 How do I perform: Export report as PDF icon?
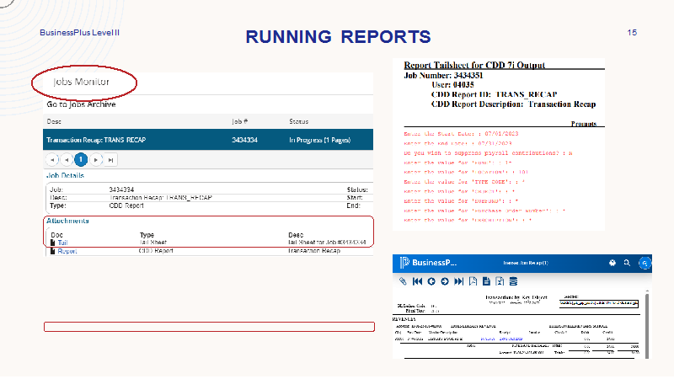[x=473, y=281]
